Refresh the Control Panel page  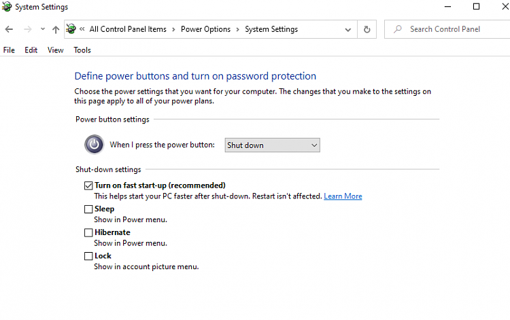pyautogui.click(x=367, y=29)
